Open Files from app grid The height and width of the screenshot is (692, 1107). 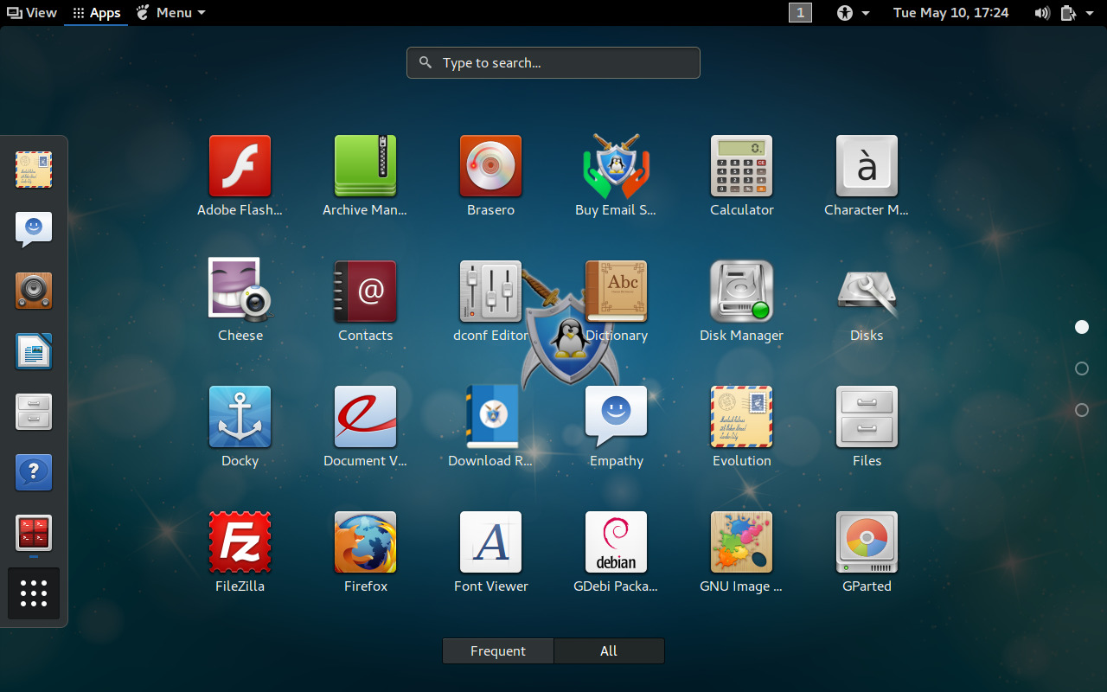pyautogui.click(x=867, y=417)
